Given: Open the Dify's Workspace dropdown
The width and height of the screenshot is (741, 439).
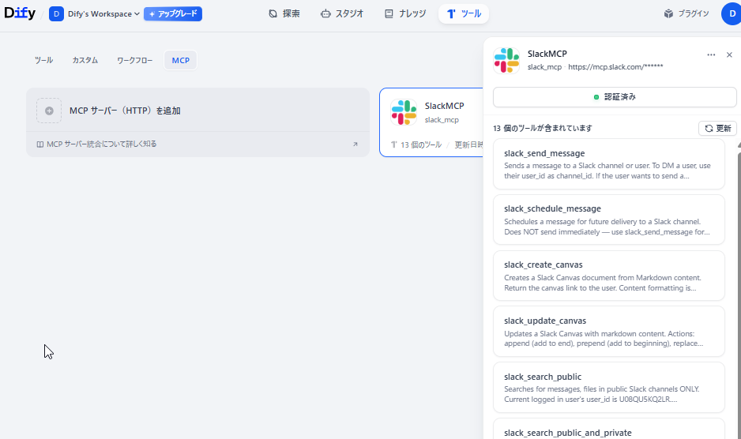Looking at the screenshot, I should coord(95,13).
